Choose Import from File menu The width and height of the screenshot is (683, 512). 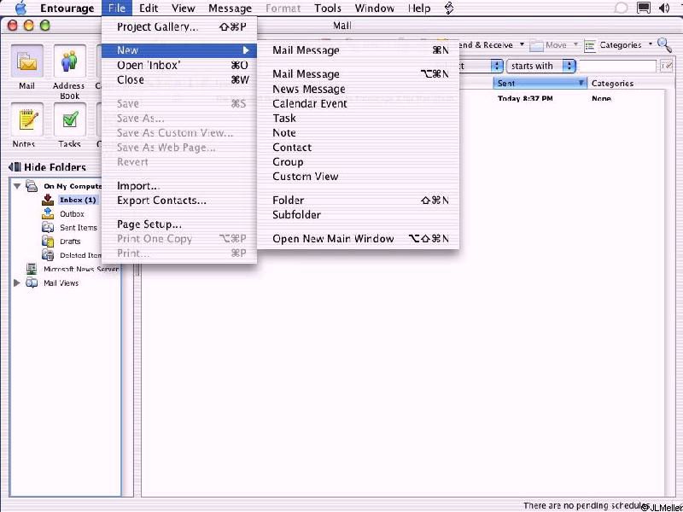click(x=179, y=186)
